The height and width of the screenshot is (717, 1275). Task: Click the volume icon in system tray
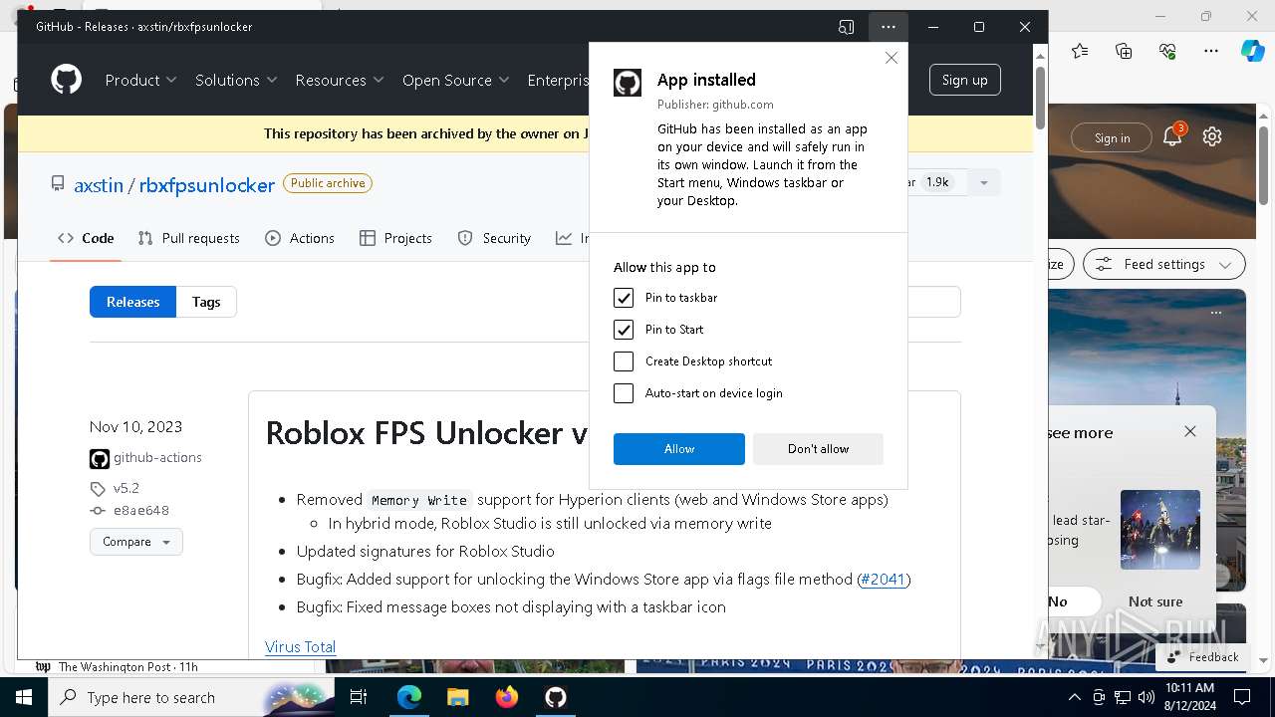point(1146,697)
